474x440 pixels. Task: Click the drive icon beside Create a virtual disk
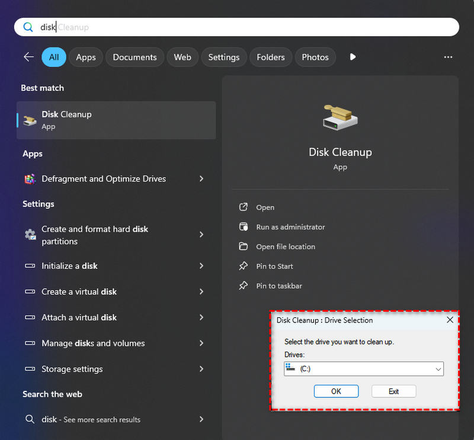coord(30,291)
